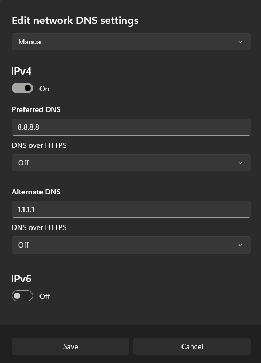The width and height of the screenshot is (261, 363).
Task: Click the Alternate DNS label
Action: tap(36, 192)
